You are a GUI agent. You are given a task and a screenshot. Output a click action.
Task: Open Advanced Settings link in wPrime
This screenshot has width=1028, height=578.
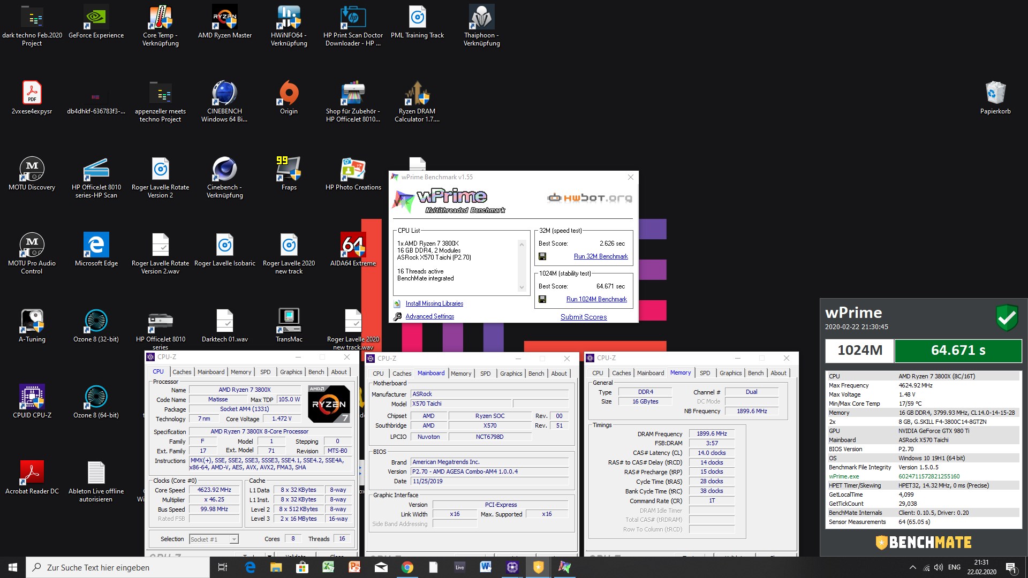pyautogui.click(x=429, y=316)
